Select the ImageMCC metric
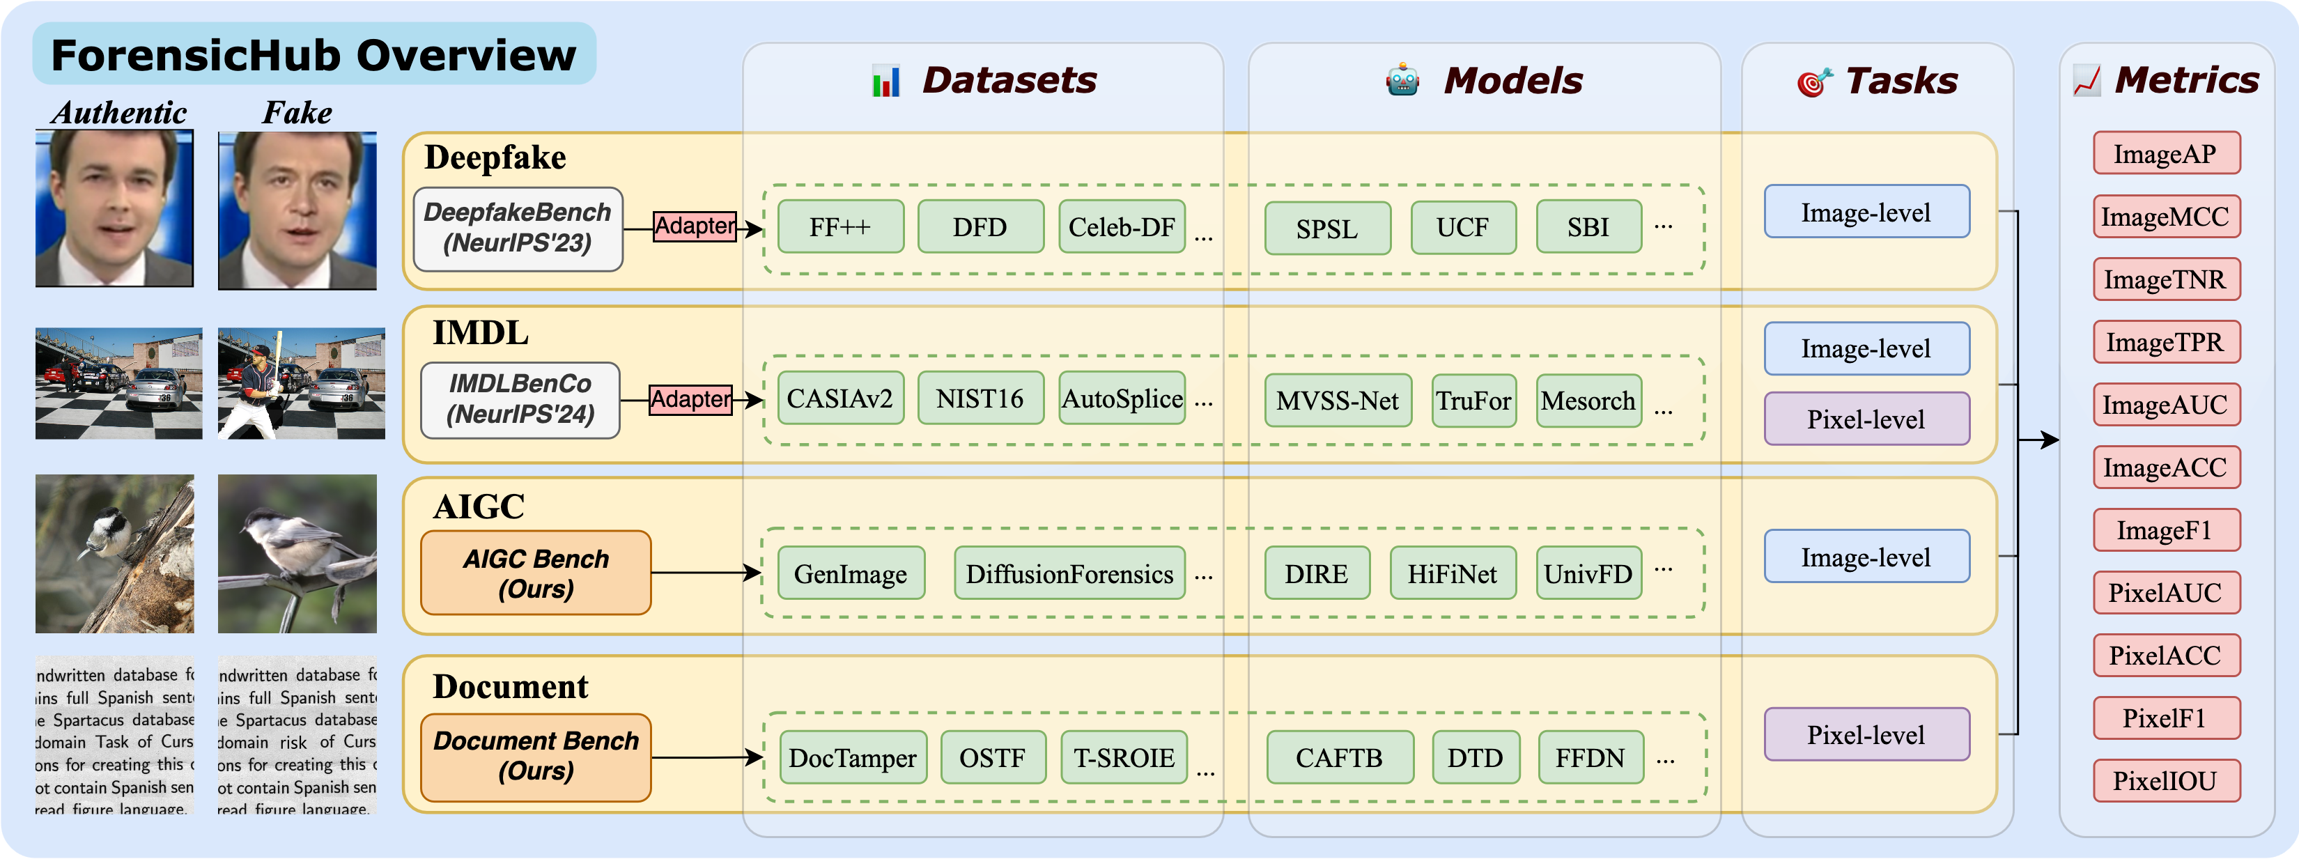 pos(2165,217)
